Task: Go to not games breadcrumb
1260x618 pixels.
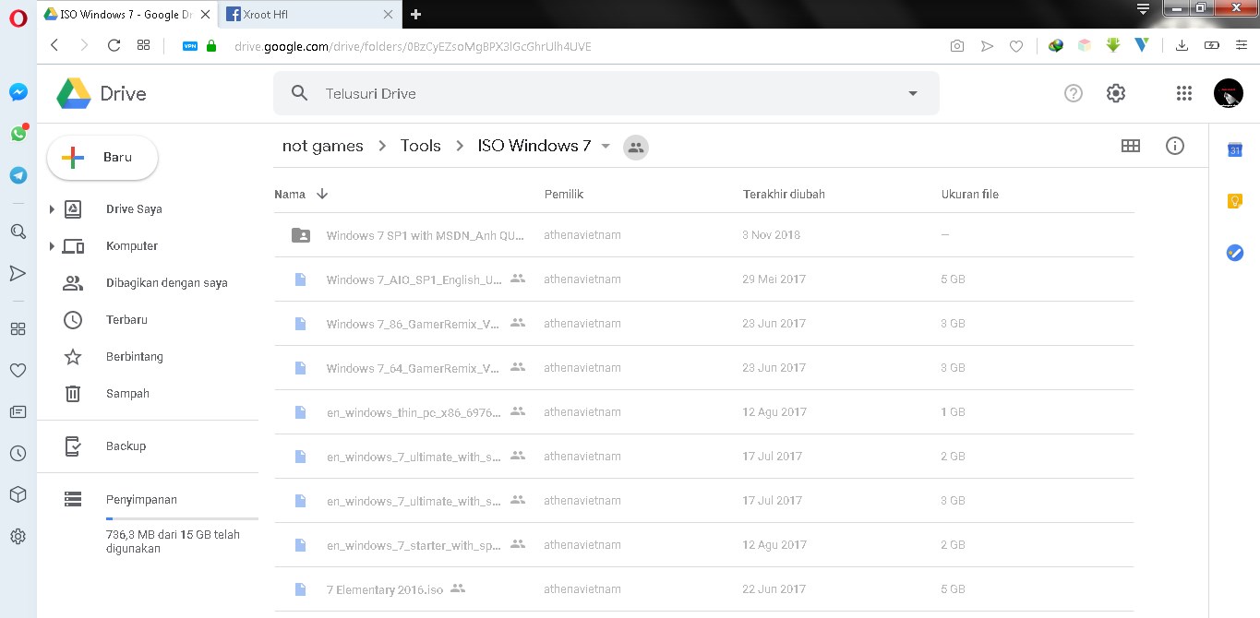Action: point(322,146)
